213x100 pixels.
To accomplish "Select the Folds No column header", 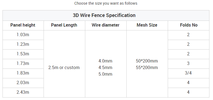I will click(189, 25).
